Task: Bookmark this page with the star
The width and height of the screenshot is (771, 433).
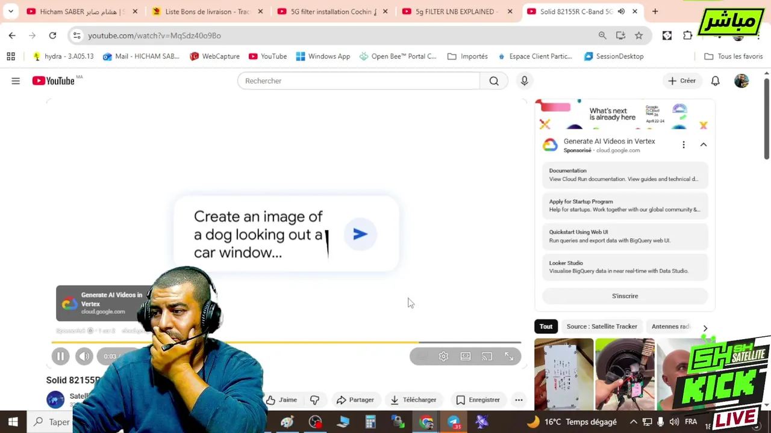Action: pos(638,35)
